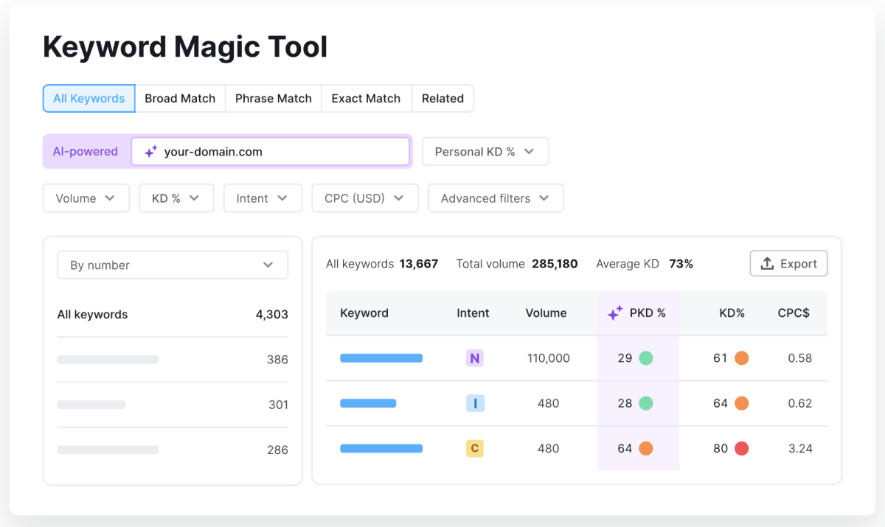Expand the Advanced filters dropdown
The image size is (885, 527).
click(x=495, y=198)
